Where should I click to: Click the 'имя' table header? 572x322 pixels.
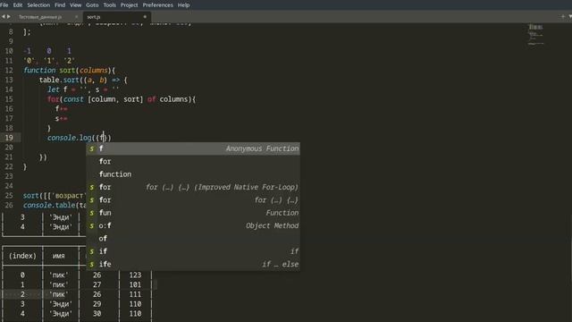(59, 256)
